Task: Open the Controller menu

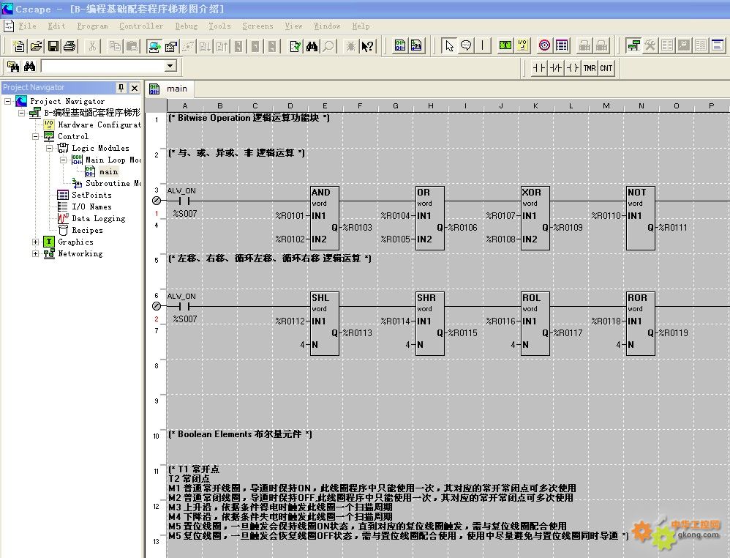Action: point(141,26)
